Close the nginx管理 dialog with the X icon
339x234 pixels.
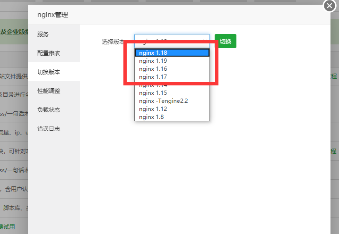point(330,6)
